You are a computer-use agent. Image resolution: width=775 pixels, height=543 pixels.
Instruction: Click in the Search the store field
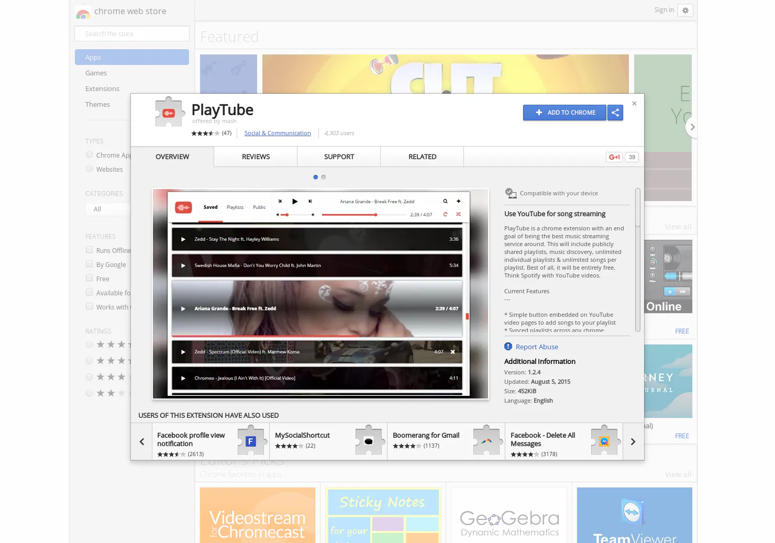click(x=132, y=34)
